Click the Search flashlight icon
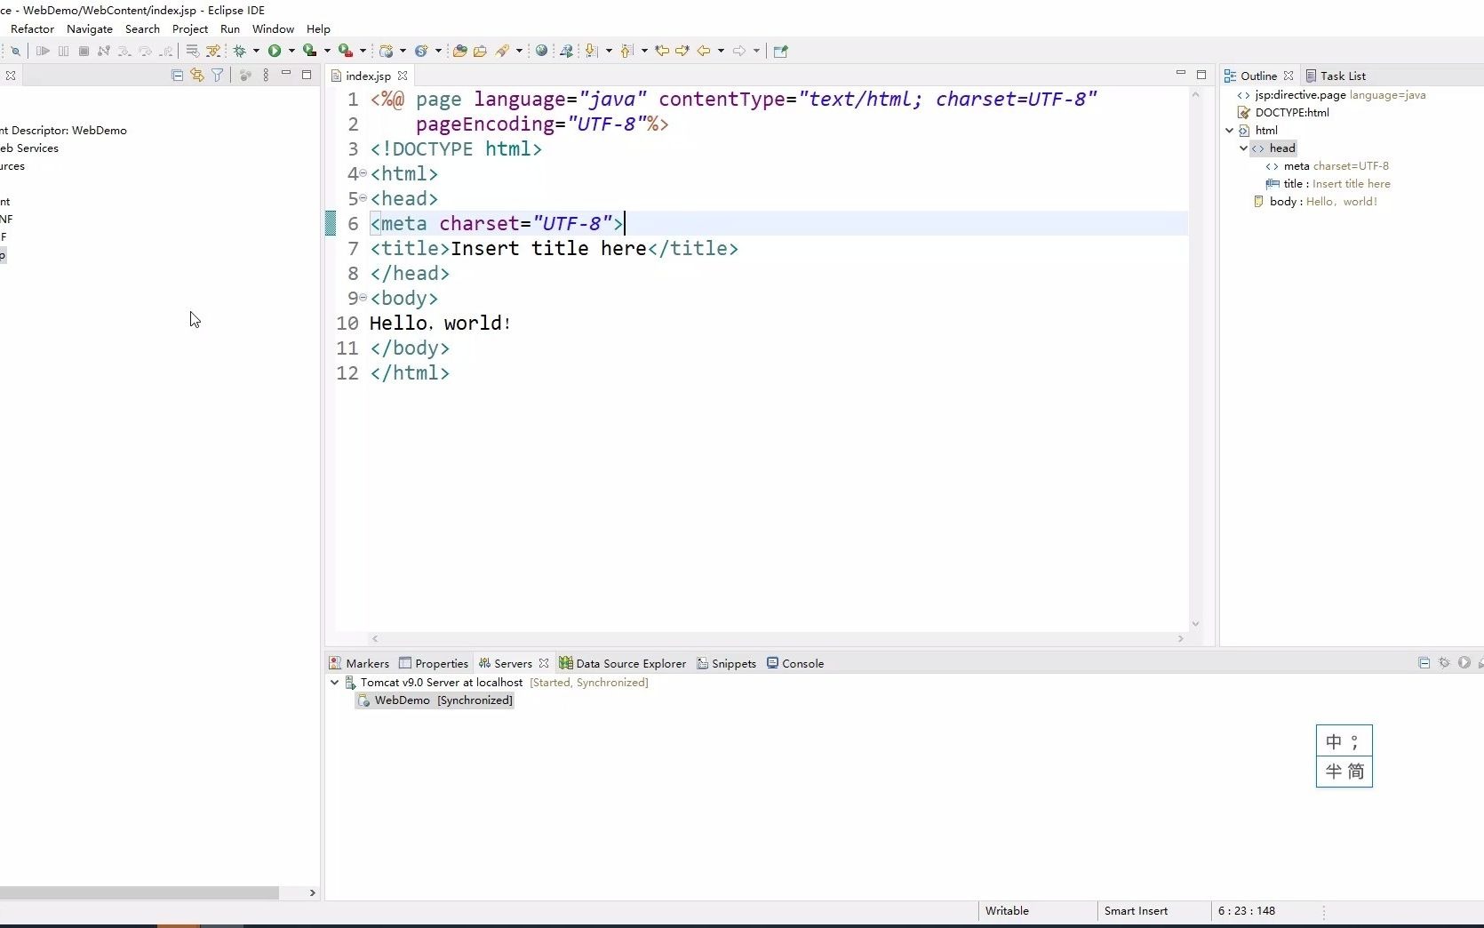 tap(503, 51)
